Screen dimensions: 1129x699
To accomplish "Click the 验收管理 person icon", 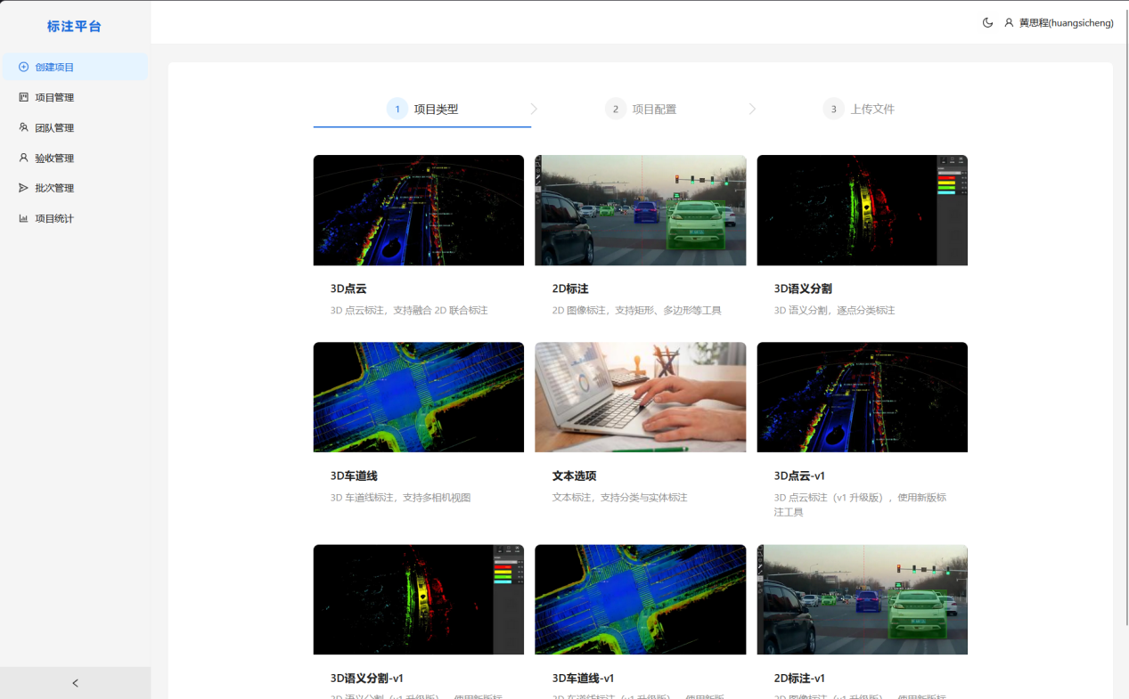I will [24, 158].
